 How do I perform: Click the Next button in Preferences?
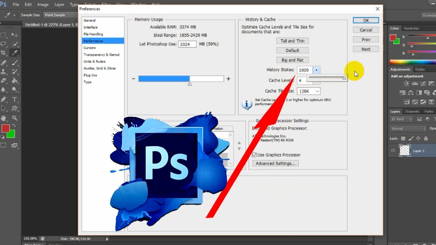tap(366, 49)
